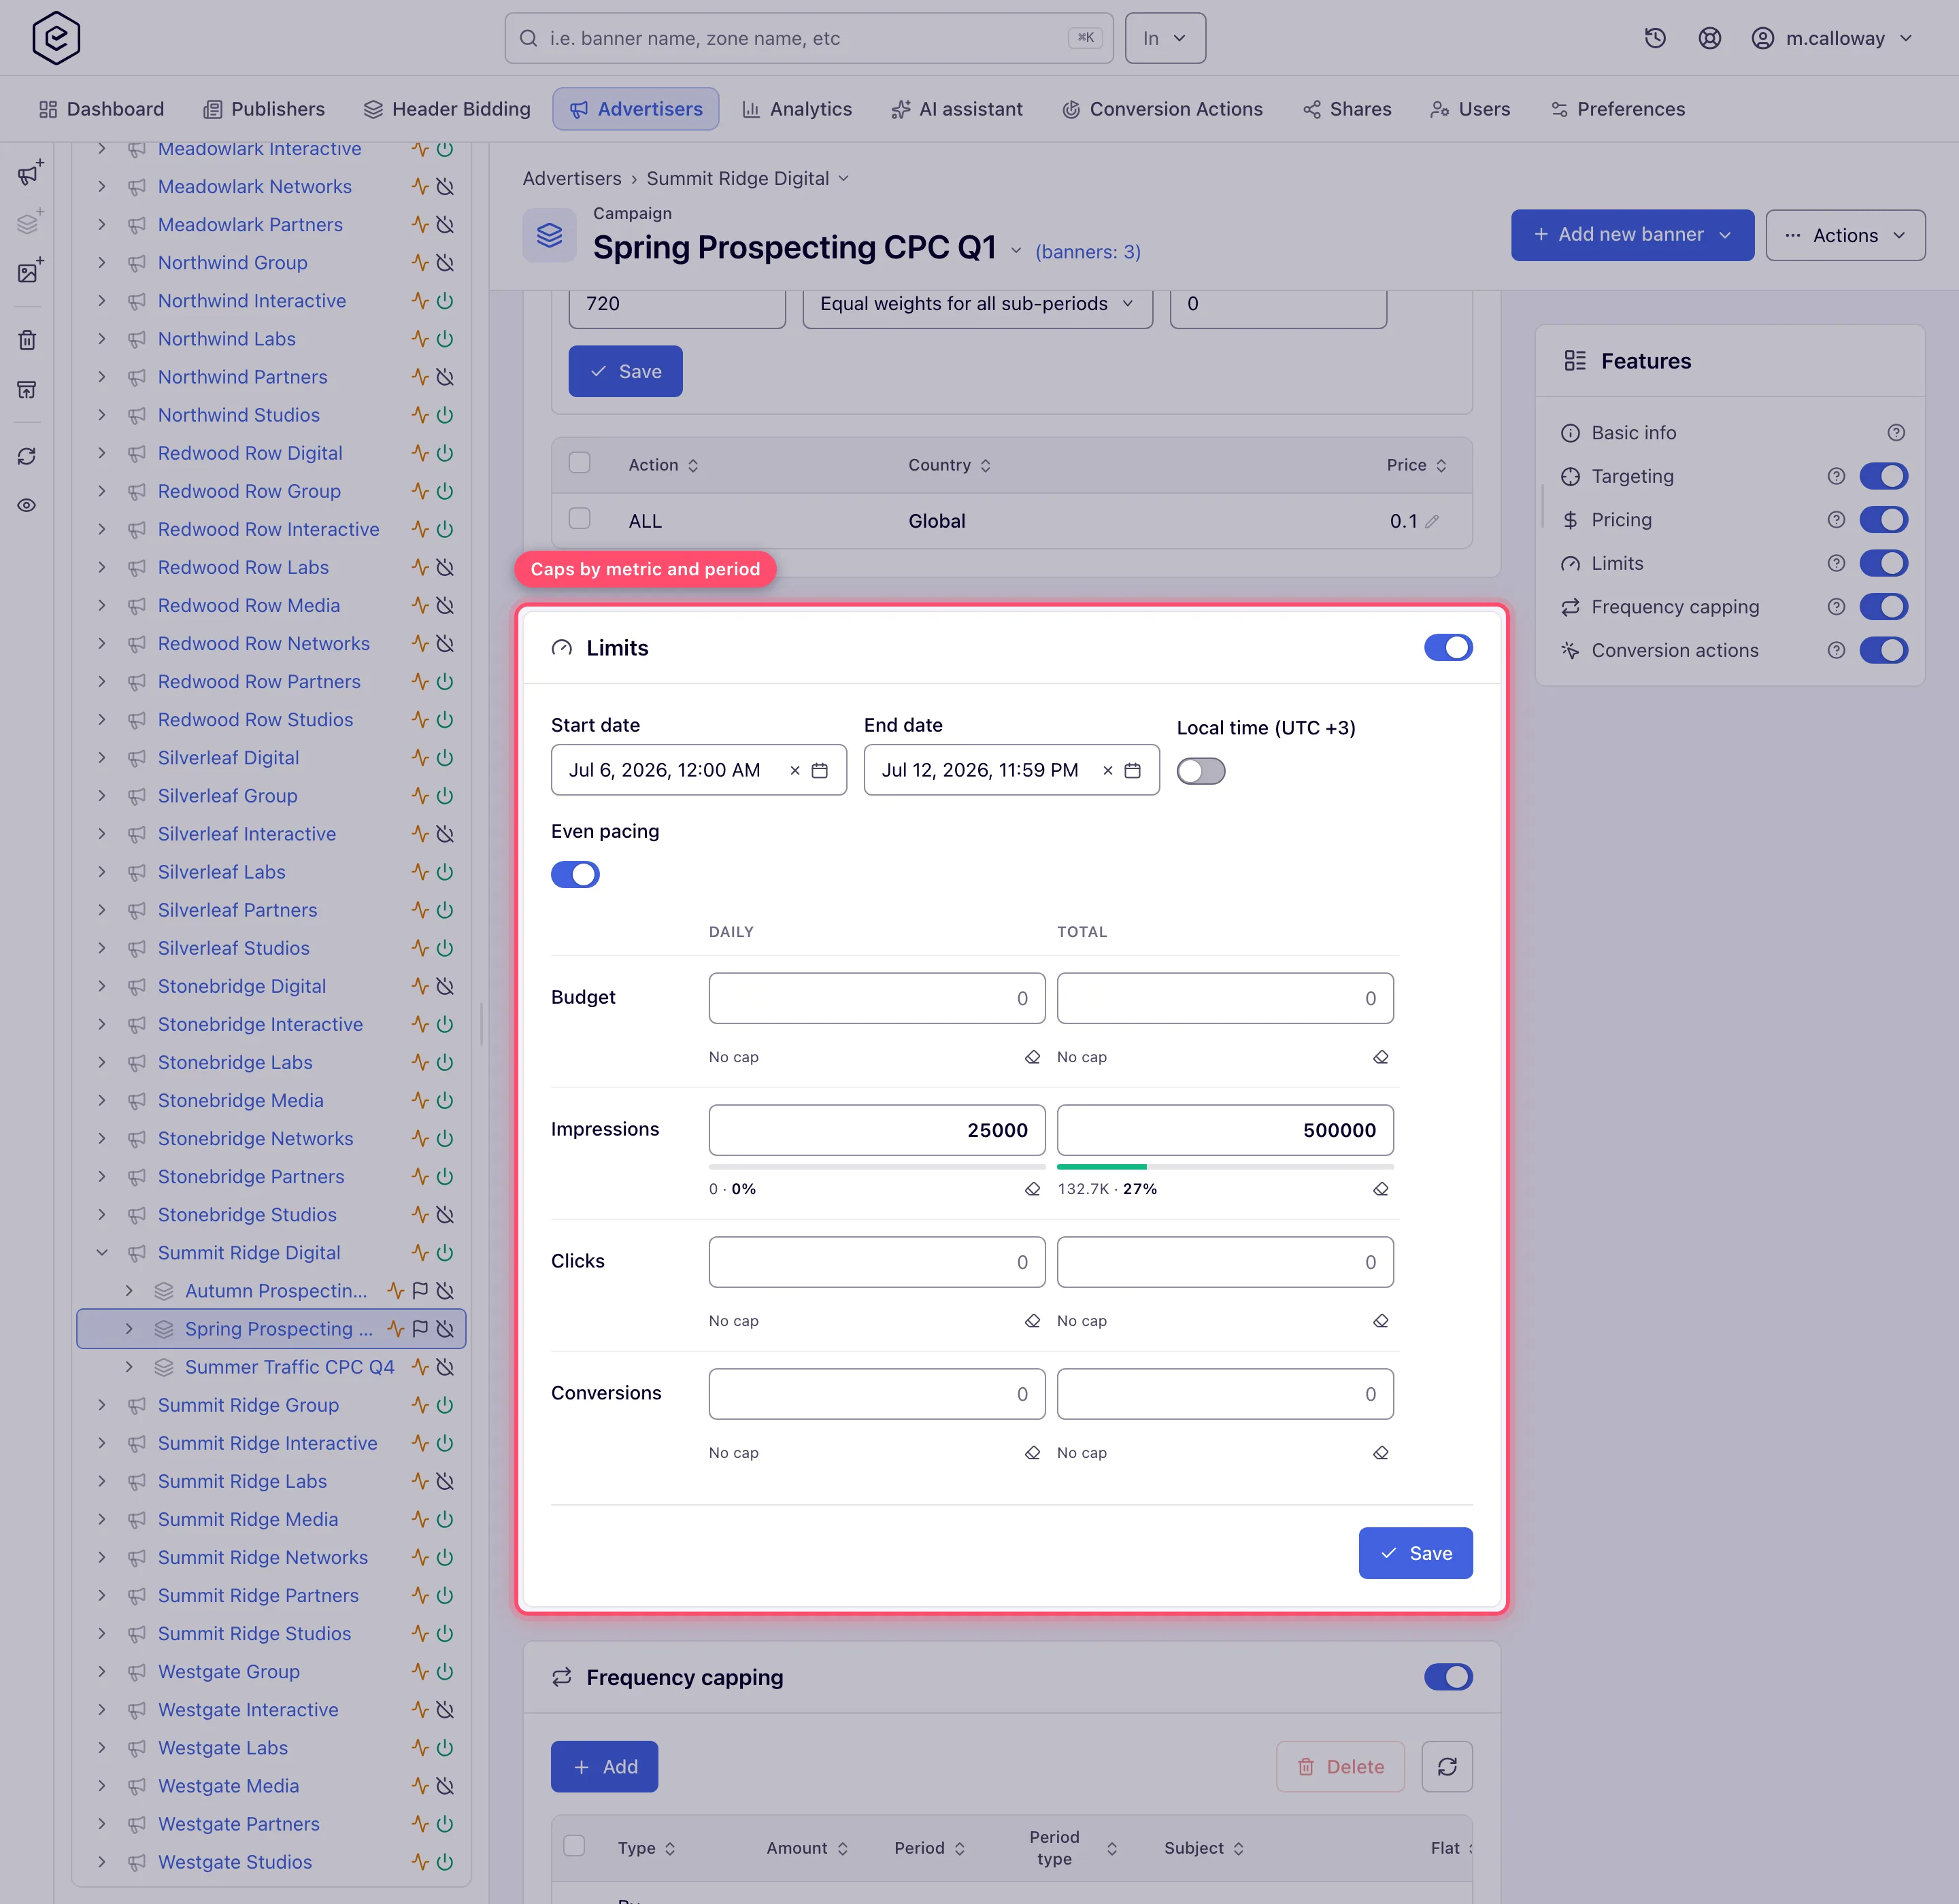1959x1904 pixels.
Task: Toggle the Frequency capping section switch
Action: (x=1447, y=1677)
